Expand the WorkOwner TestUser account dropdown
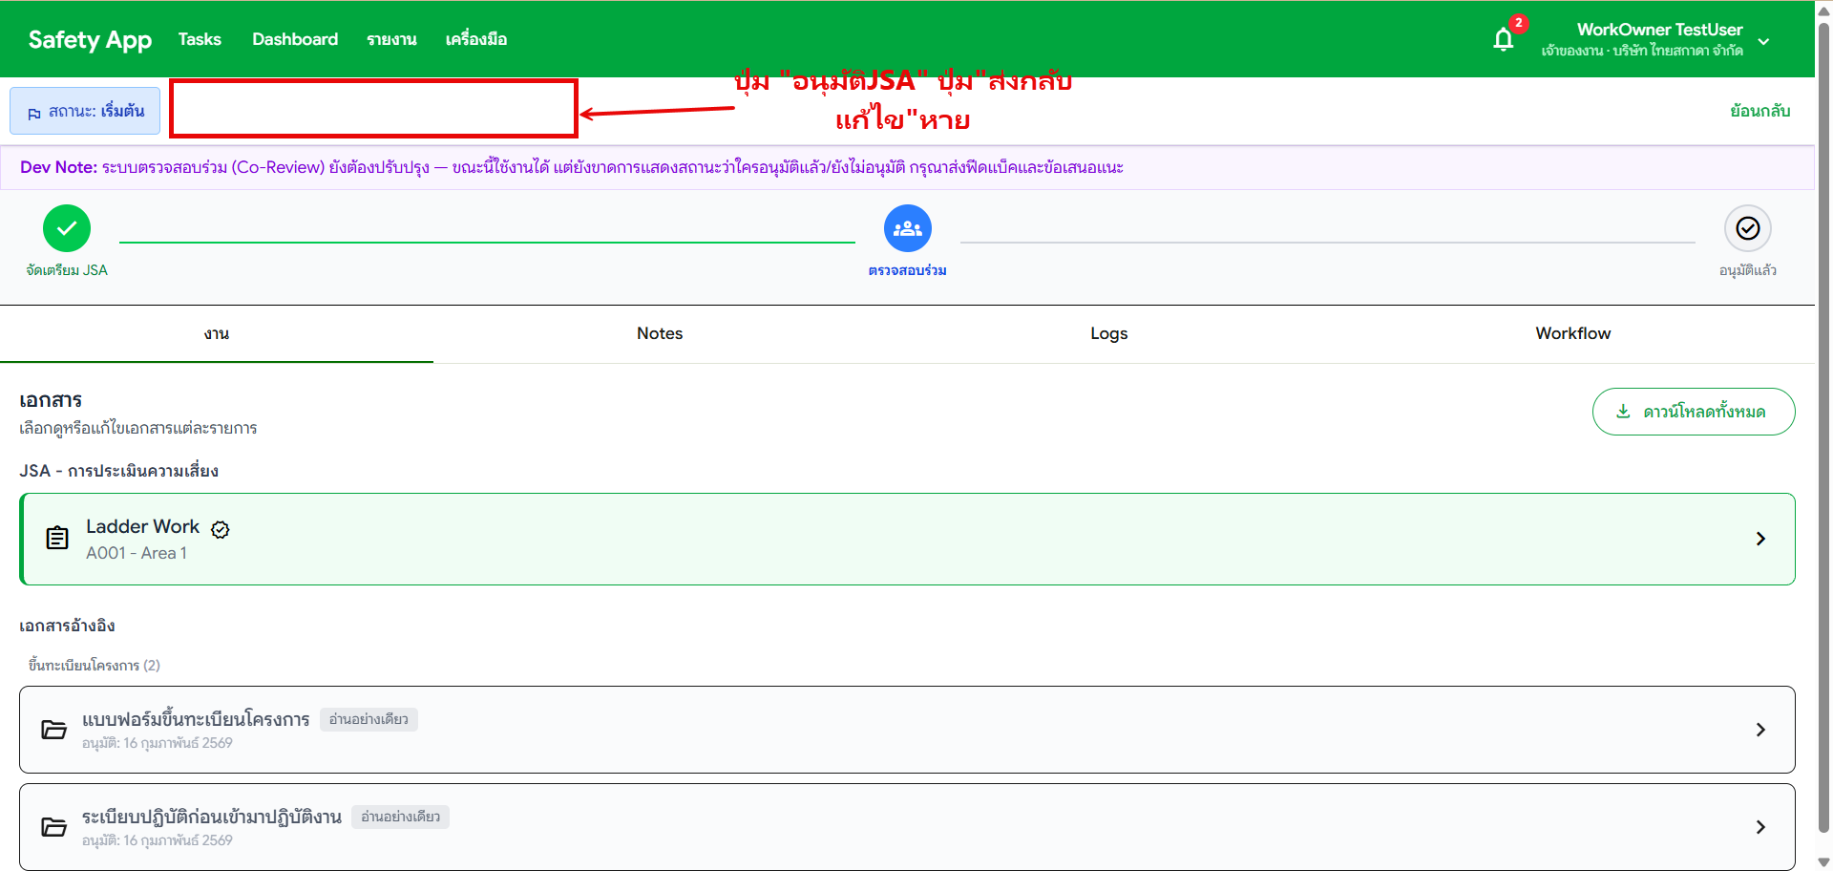Image resolution: width=1833 pixels, height=871 pixels. pyautogui.click(x=1764, y=41)
